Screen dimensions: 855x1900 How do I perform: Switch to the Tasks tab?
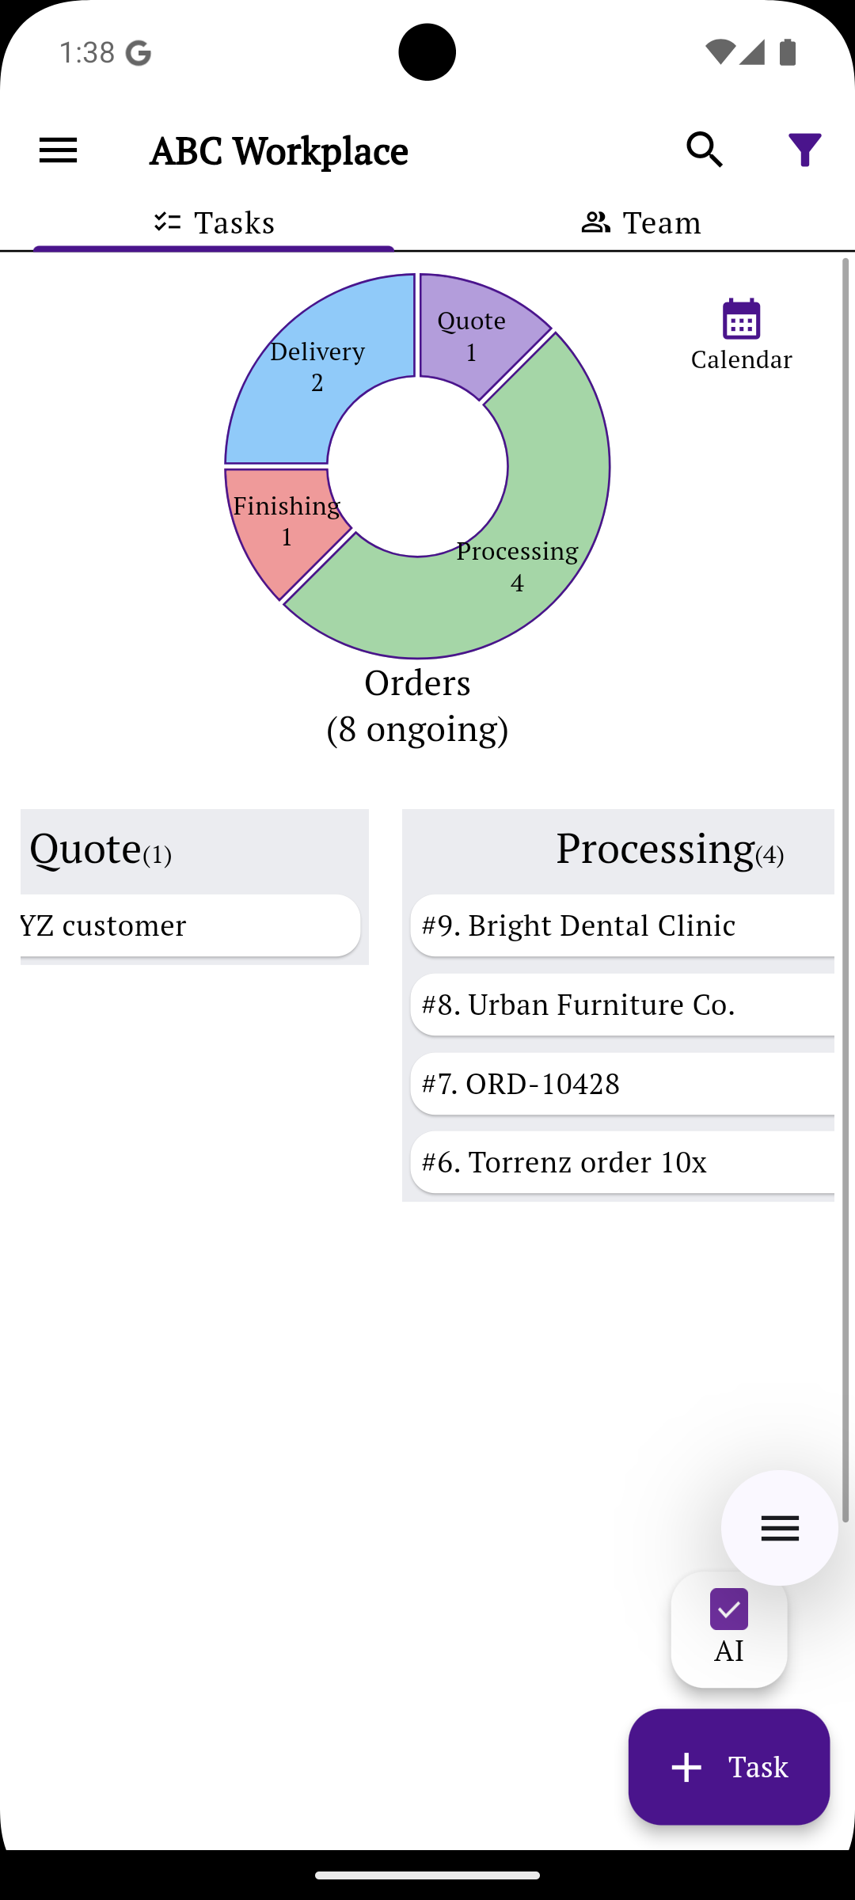(x=214, y=223)
